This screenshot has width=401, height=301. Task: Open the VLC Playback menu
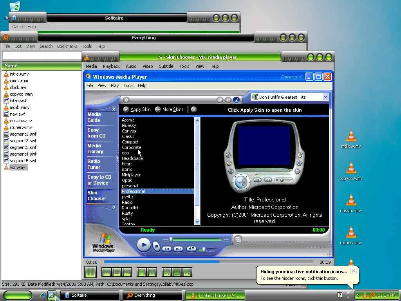111,66
